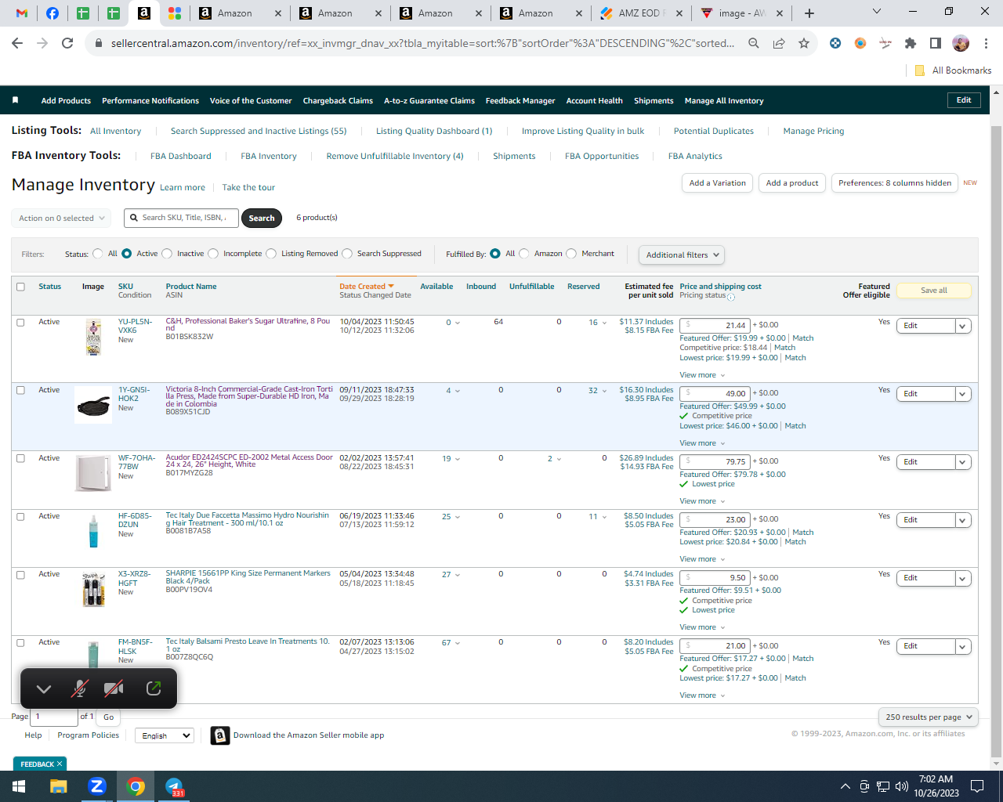Open the FBA Dashboard link

coord(181,157)
